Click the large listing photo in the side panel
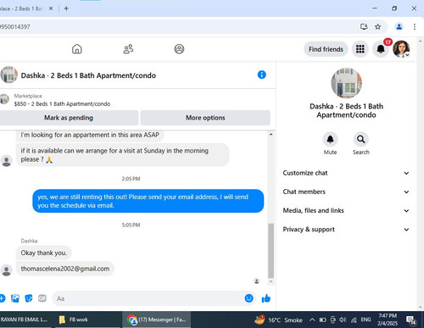This screenshot has height=328, width=424. coord(346,83)
